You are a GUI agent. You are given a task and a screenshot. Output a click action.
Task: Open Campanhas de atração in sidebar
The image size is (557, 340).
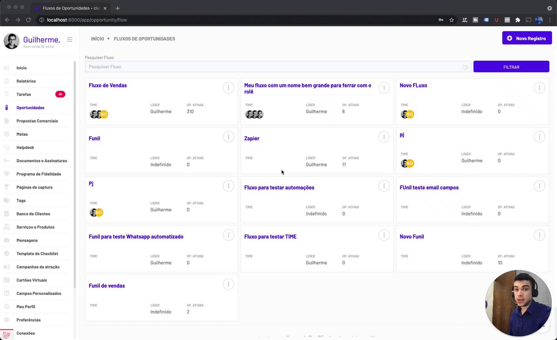pyautogui.click(x=38, y=267)
